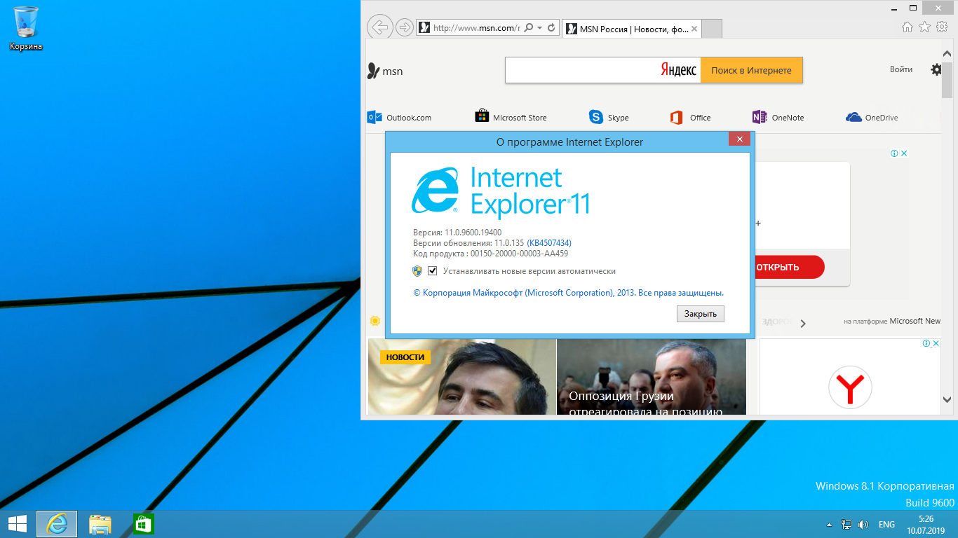Click the Закрыть button in About dialog

click(x=701, y=314)
